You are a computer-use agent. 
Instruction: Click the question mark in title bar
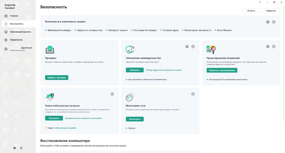260,2
